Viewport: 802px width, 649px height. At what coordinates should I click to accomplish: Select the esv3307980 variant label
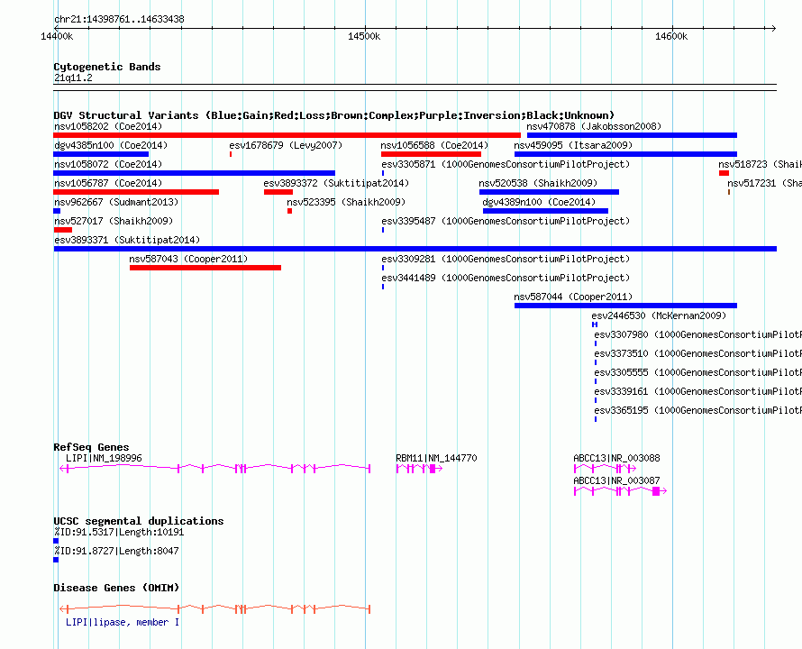pos(697,334)
